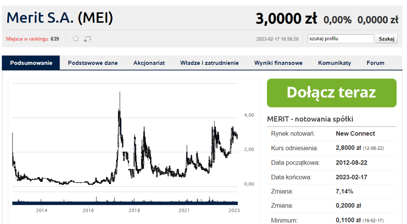The image size is (407, 224).
Task: Click the volume bars under the chart
Action: click(125, 200)
